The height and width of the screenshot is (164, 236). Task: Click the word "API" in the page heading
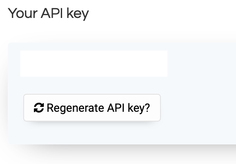tap(51, 13)
